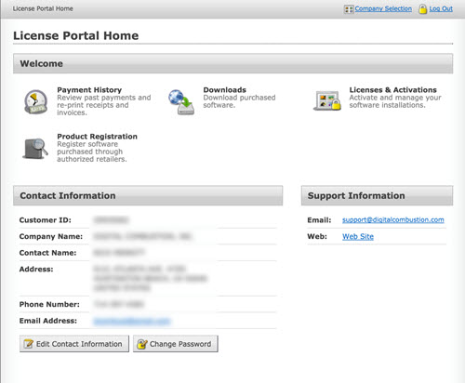
Task: Visit the support Web Site link
Action: click(x=358, y=236)
